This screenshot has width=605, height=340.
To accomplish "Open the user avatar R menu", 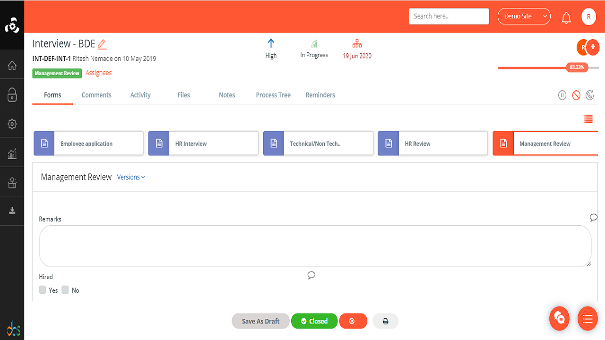I will coord(588,17).
